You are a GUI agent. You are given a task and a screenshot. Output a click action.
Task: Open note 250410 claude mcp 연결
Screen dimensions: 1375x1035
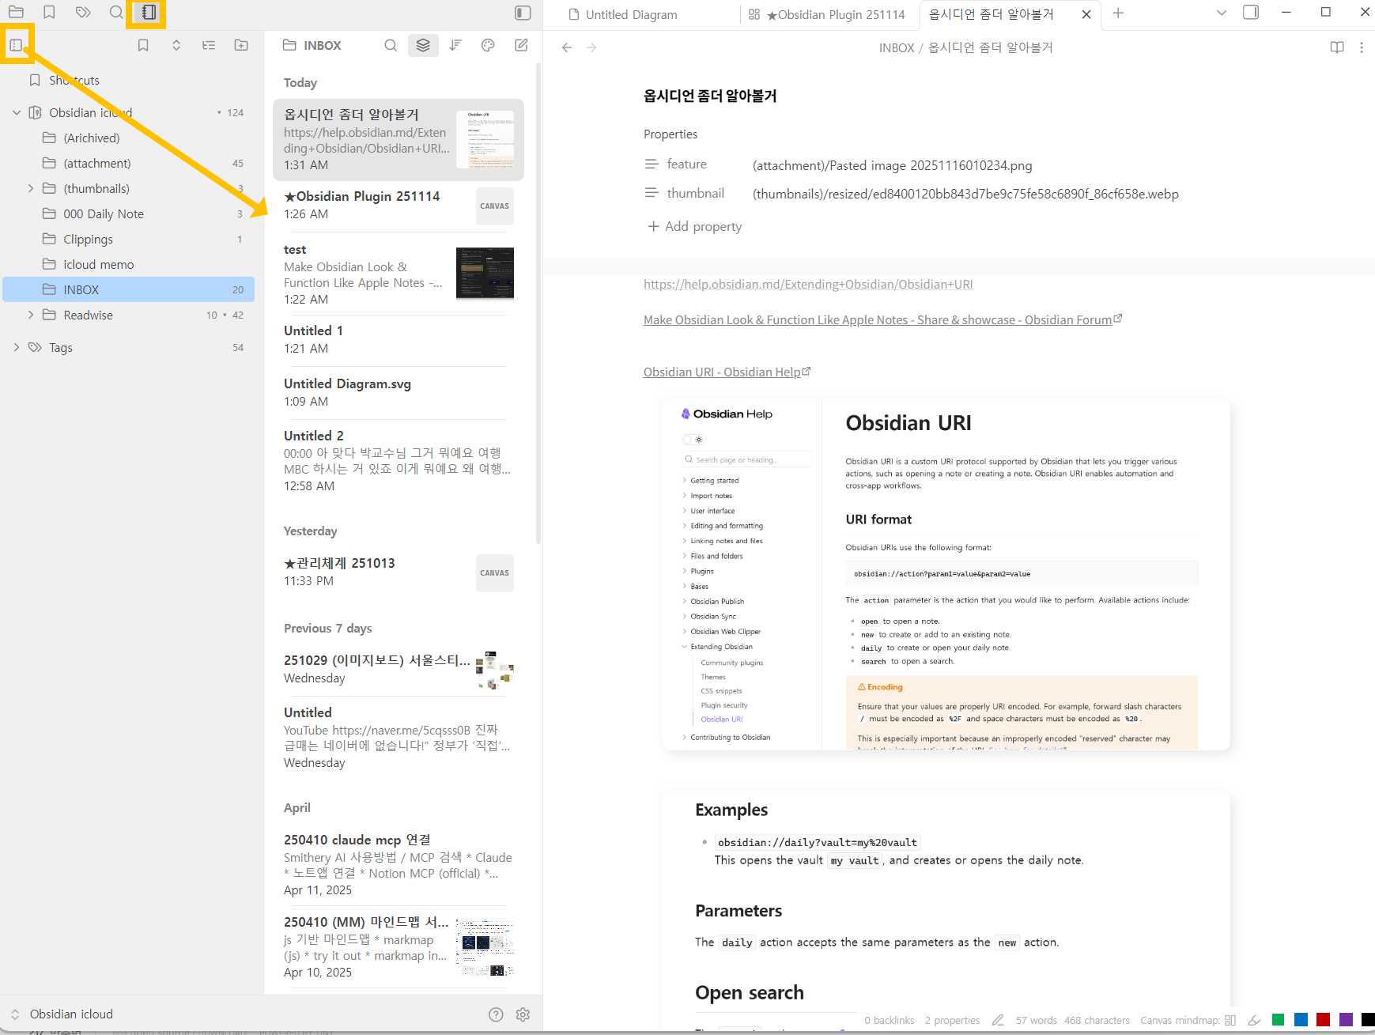[x=399, y=863]
